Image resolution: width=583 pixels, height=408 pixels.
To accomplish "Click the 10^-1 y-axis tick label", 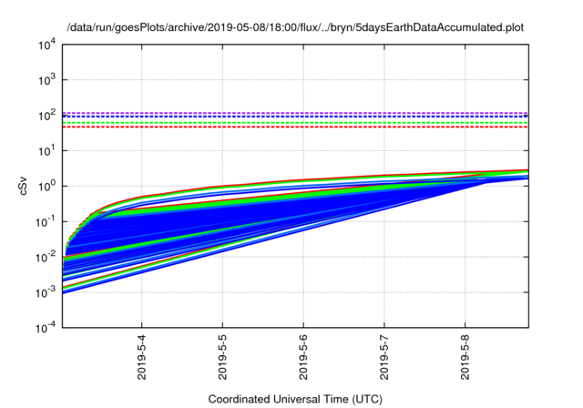I will click(x=46, y=222).
